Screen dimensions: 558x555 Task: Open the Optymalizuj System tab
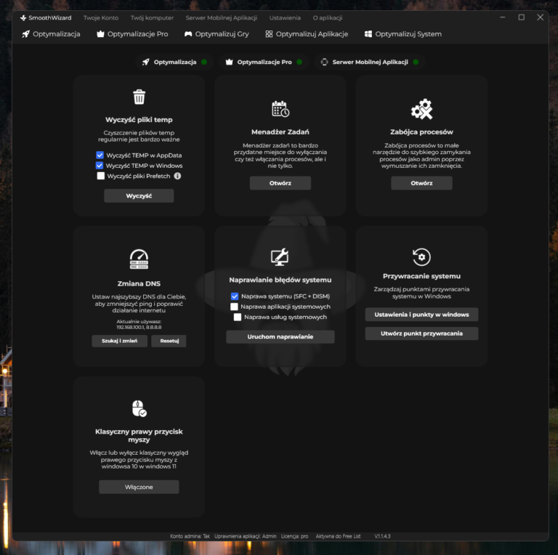(x=403, y=34)
